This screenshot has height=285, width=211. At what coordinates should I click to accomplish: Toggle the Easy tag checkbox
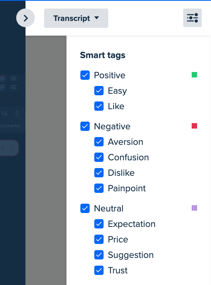[99, 91]
